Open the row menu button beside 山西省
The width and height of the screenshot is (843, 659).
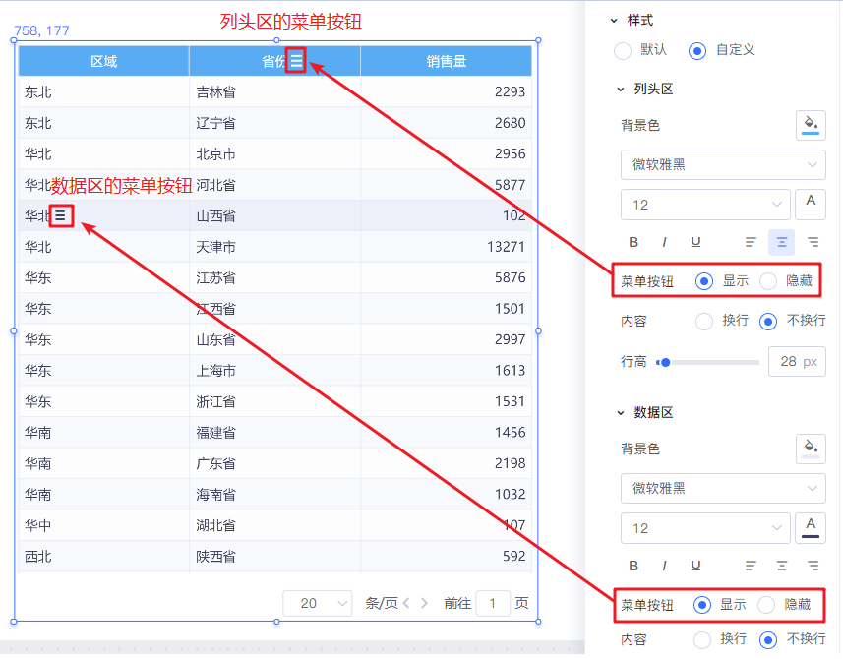tap(61, 215)
